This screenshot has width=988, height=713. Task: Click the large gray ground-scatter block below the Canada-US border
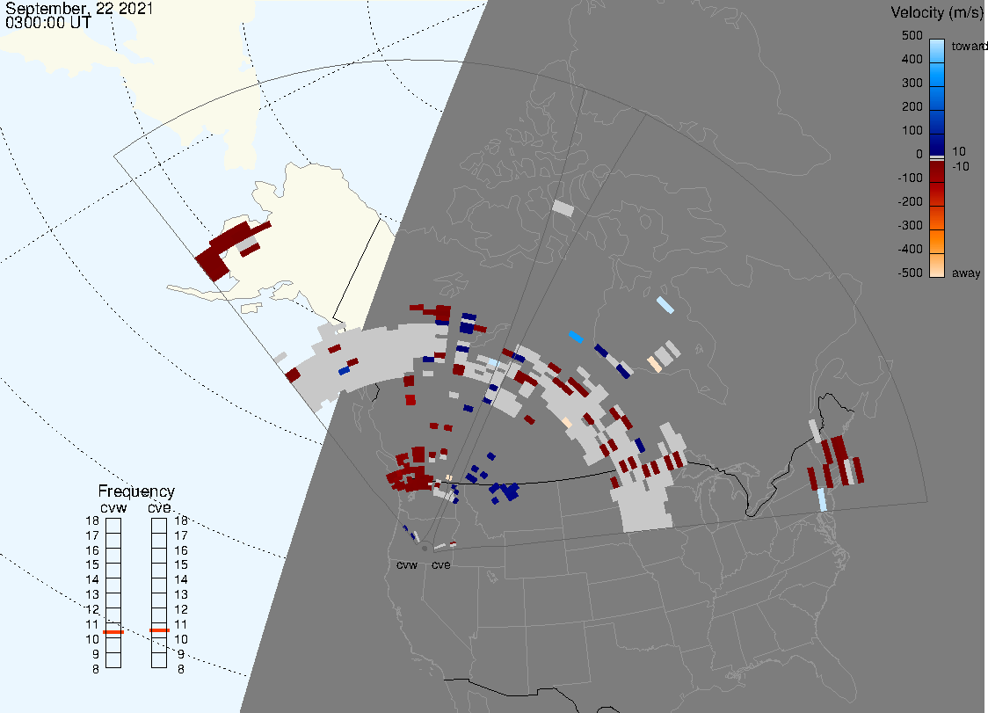tap(644, 505)
